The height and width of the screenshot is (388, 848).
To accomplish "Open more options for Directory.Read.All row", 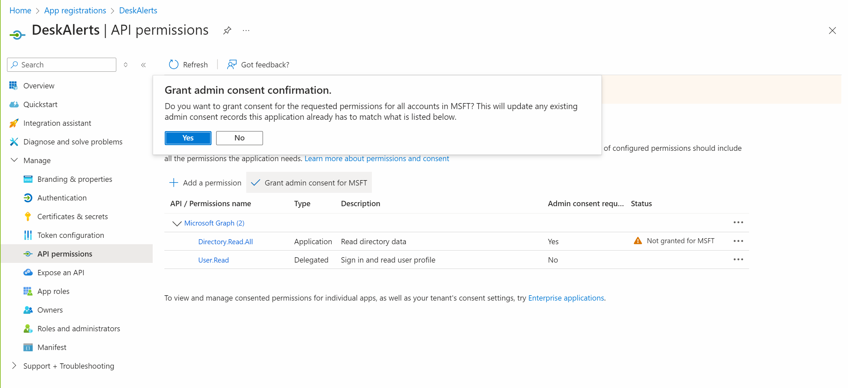I will coord(738,241).
